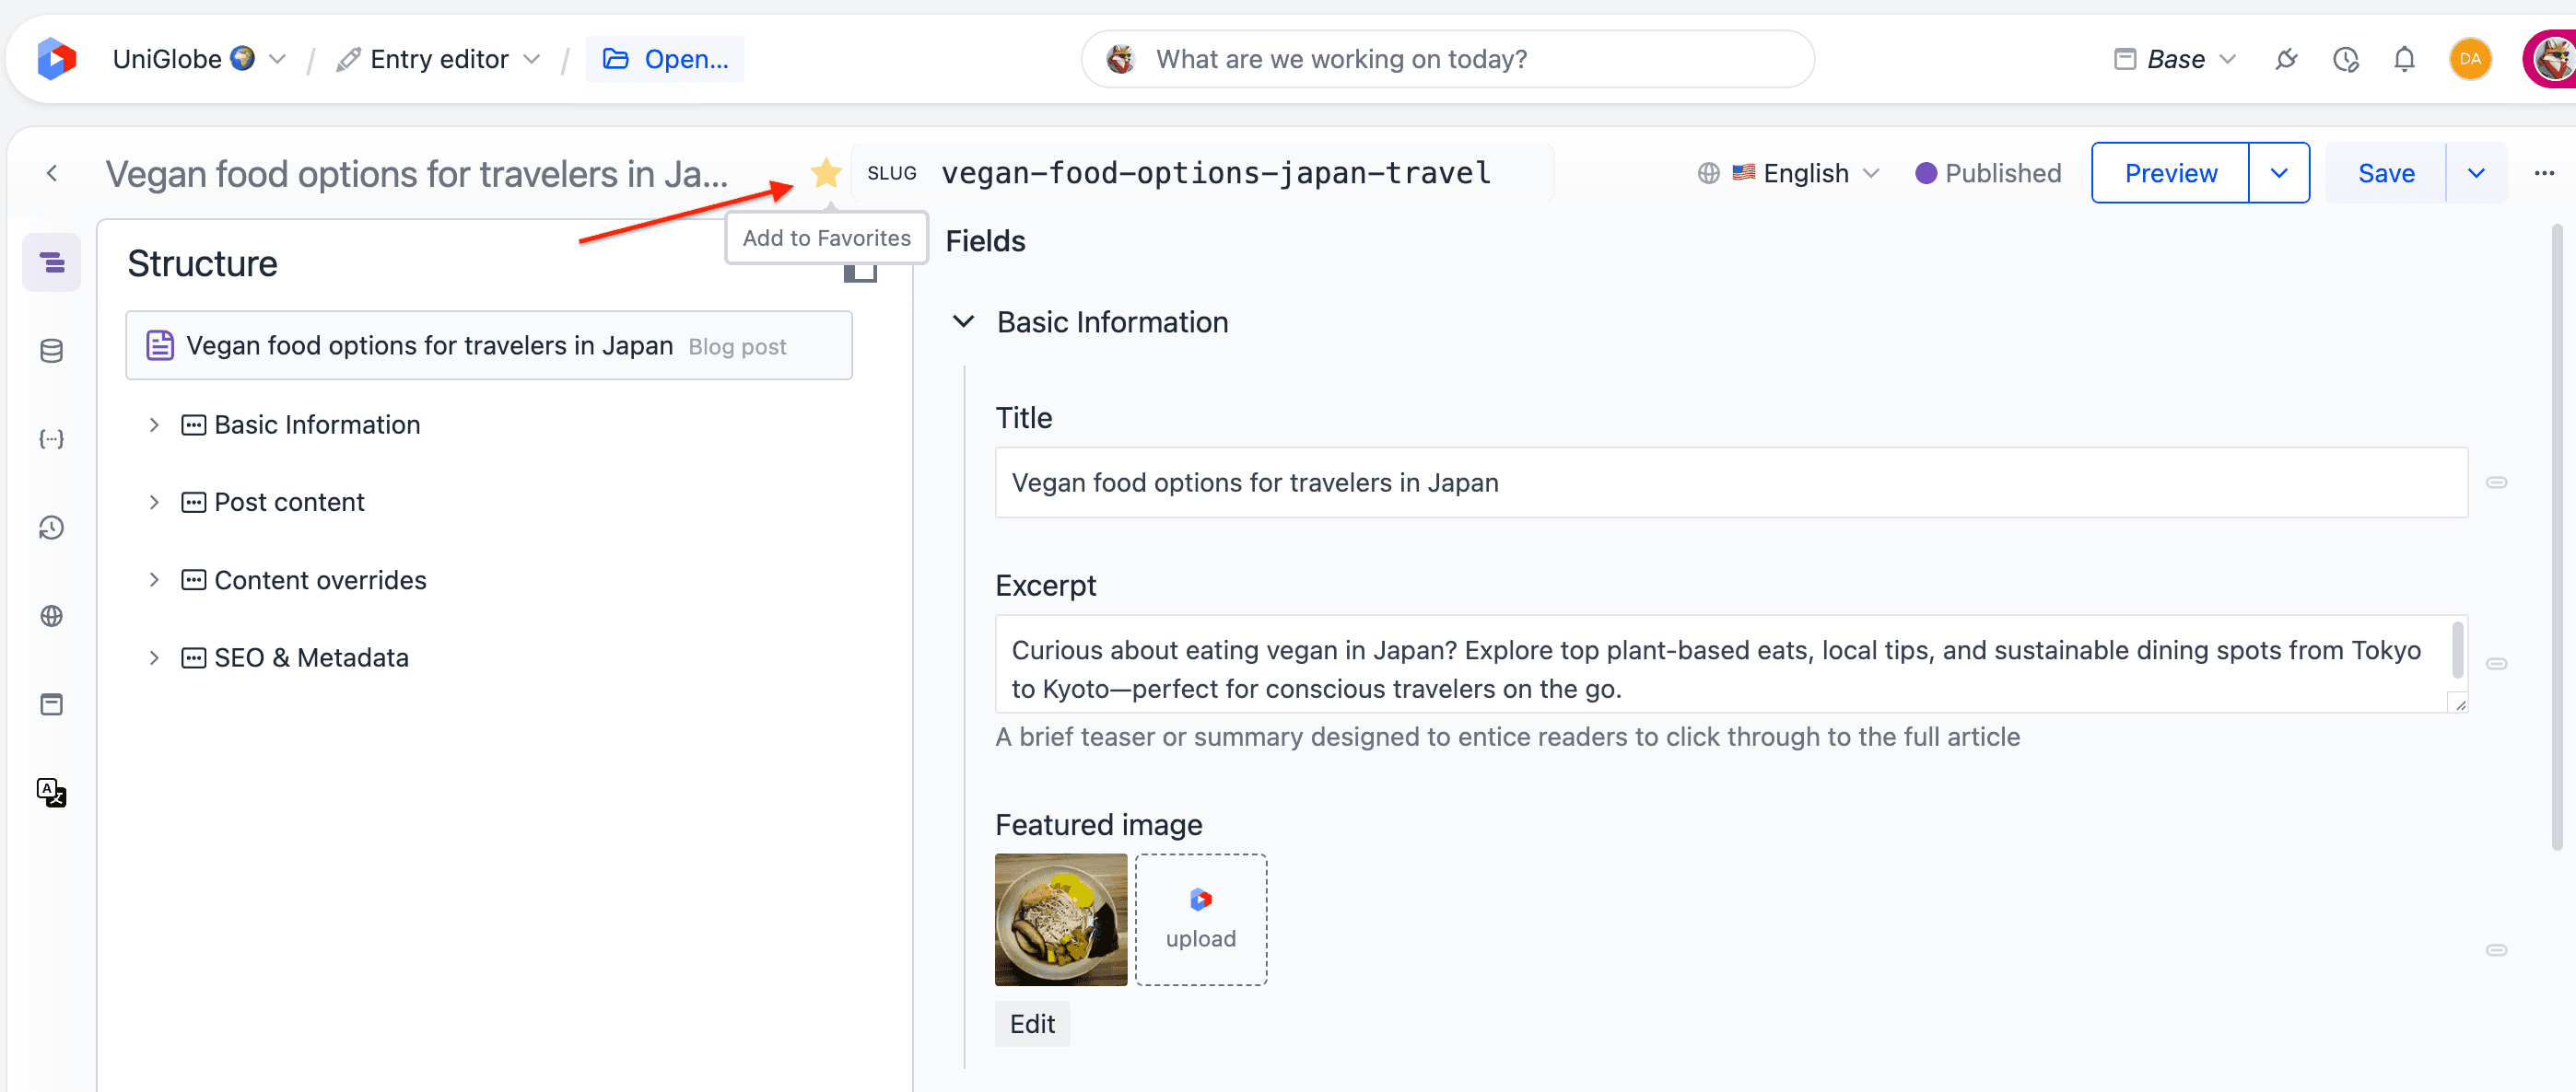The image size is (2576, 1092).
Task: Click the Basic Information component icon
Action: coord(193,424)
